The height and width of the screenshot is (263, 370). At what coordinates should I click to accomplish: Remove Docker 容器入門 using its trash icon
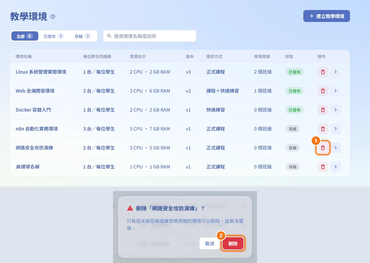tap(323, 110)
